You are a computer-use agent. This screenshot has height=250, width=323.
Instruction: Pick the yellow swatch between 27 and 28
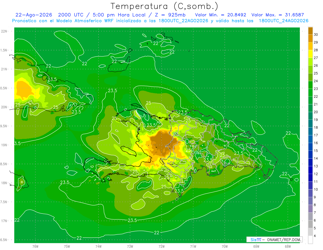pos(310,54)
